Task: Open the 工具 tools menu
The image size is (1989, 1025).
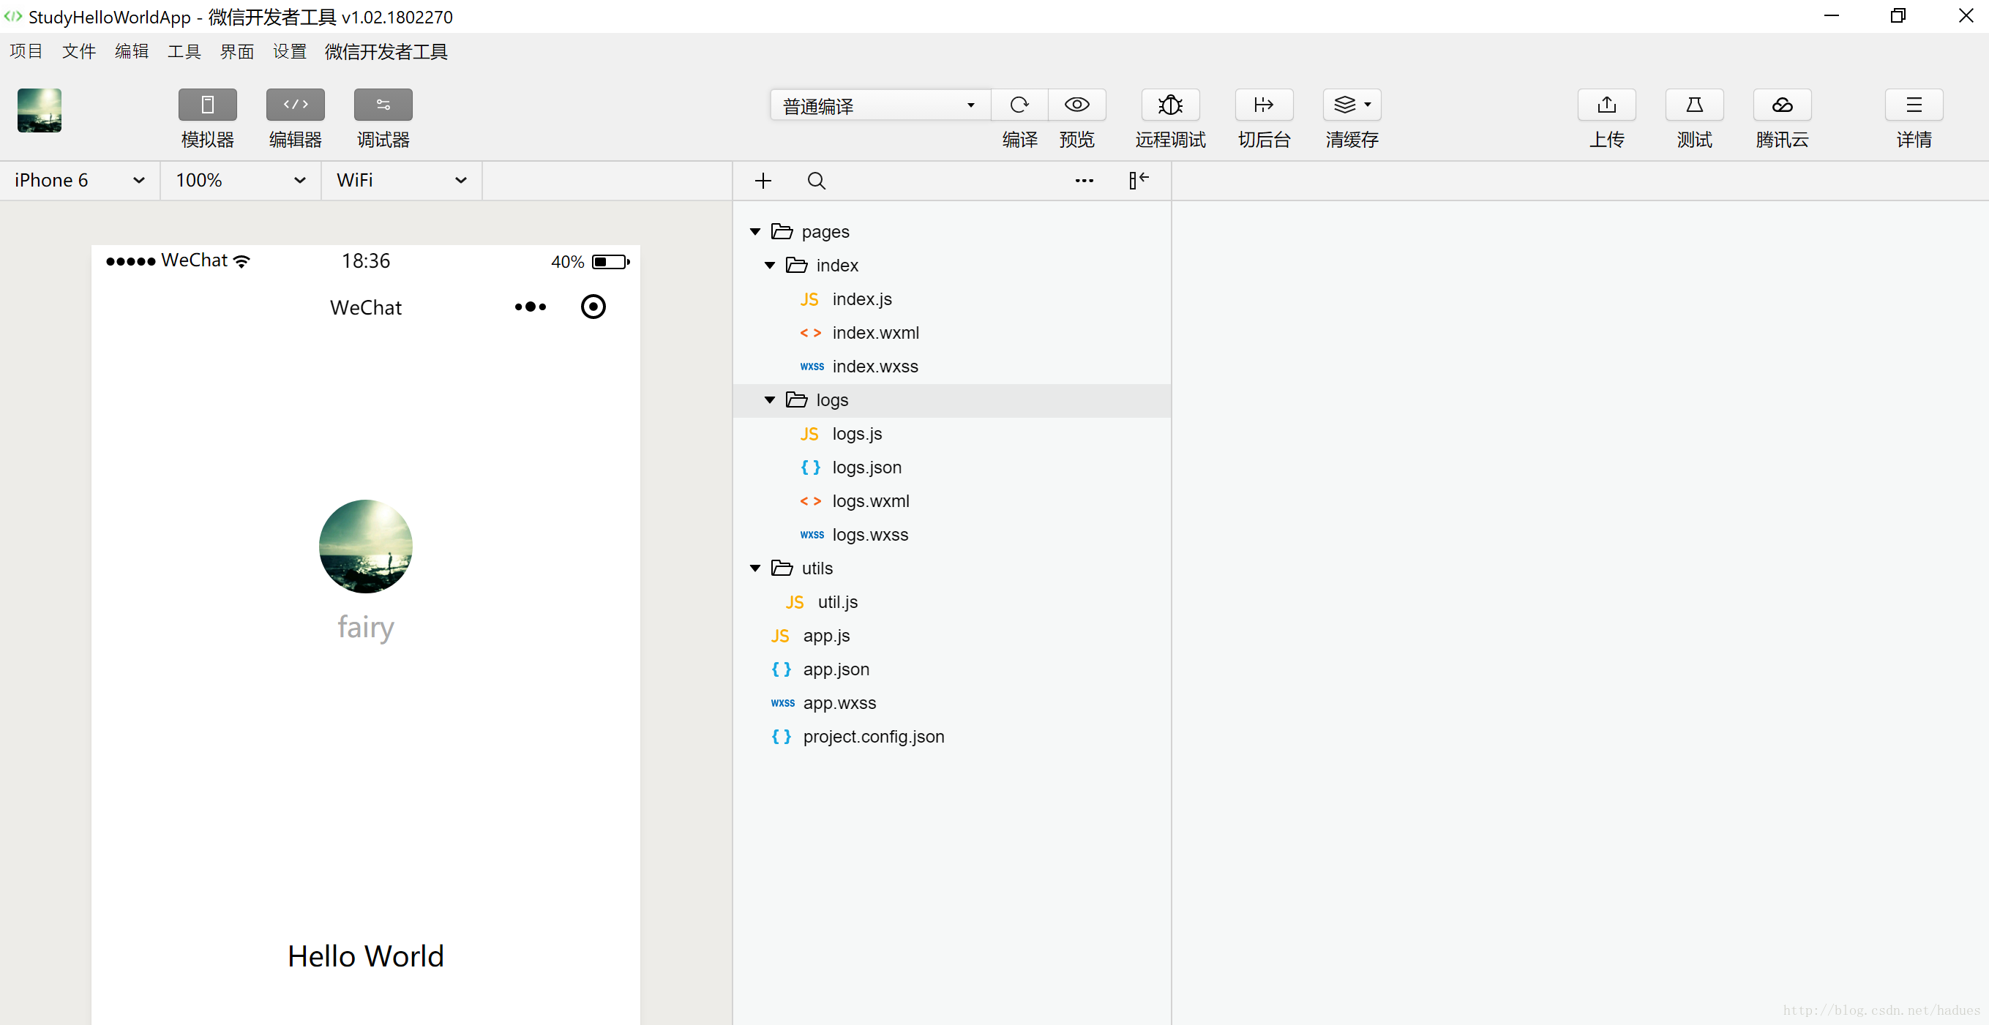Action: click(184, 52)
